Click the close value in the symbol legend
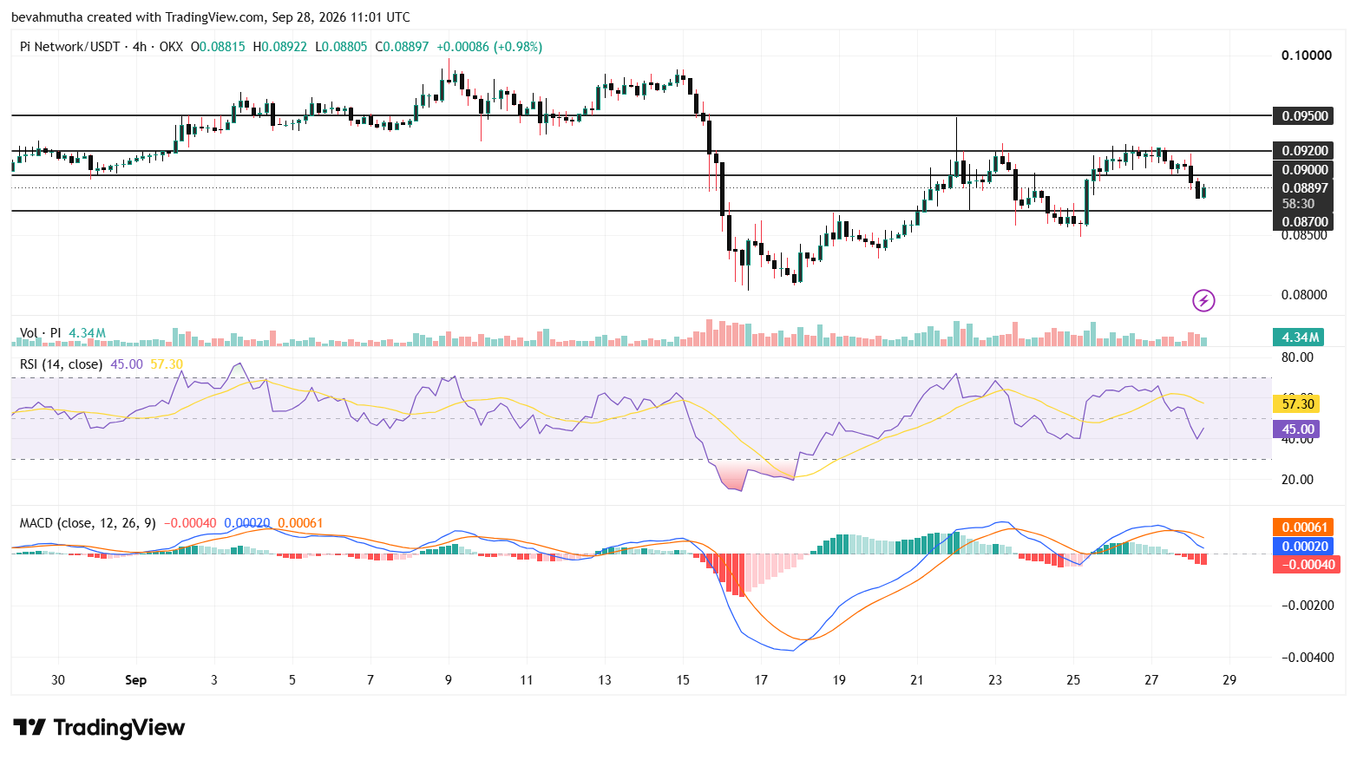 [x=406, y=47]
